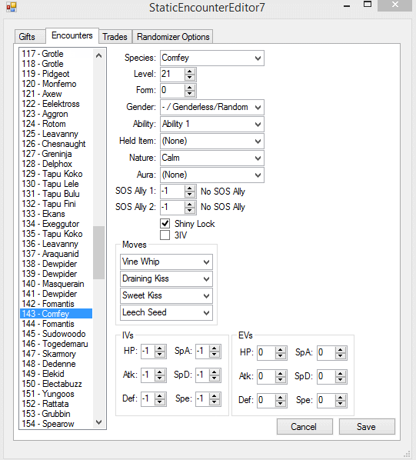Increase the Atk EV spinner
This screenshot has width=416, height=460.
[281, 373]
